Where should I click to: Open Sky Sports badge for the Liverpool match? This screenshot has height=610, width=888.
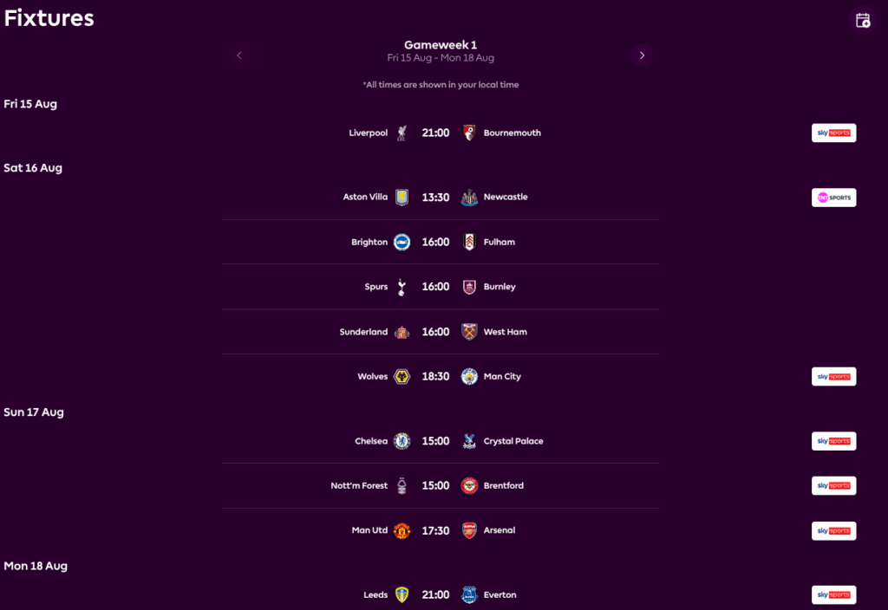833,133
